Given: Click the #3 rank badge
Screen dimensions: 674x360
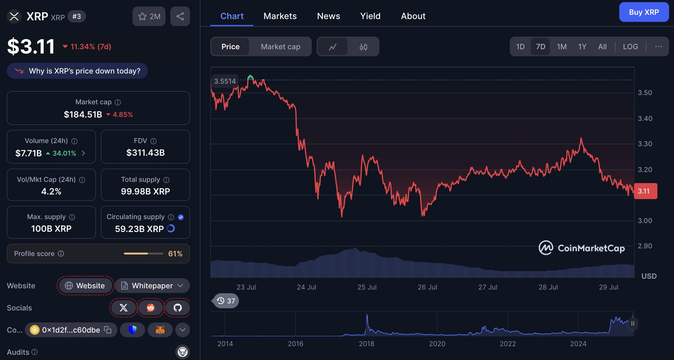Looking at the screenshot, I should coord(77,16).
